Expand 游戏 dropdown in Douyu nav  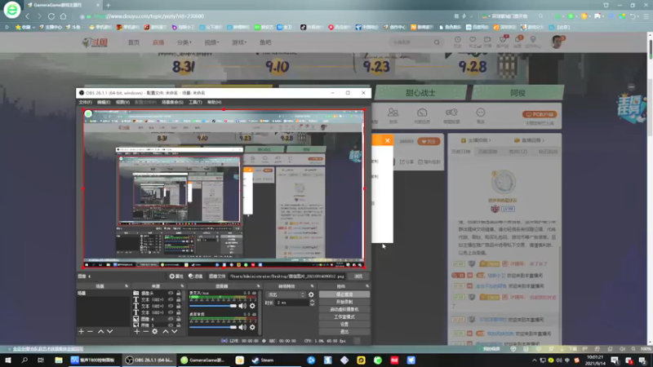(239, 42)
